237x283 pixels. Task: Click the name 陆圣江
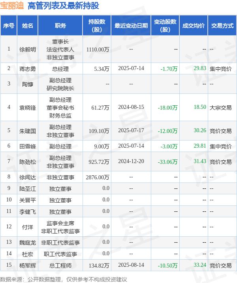28,189
